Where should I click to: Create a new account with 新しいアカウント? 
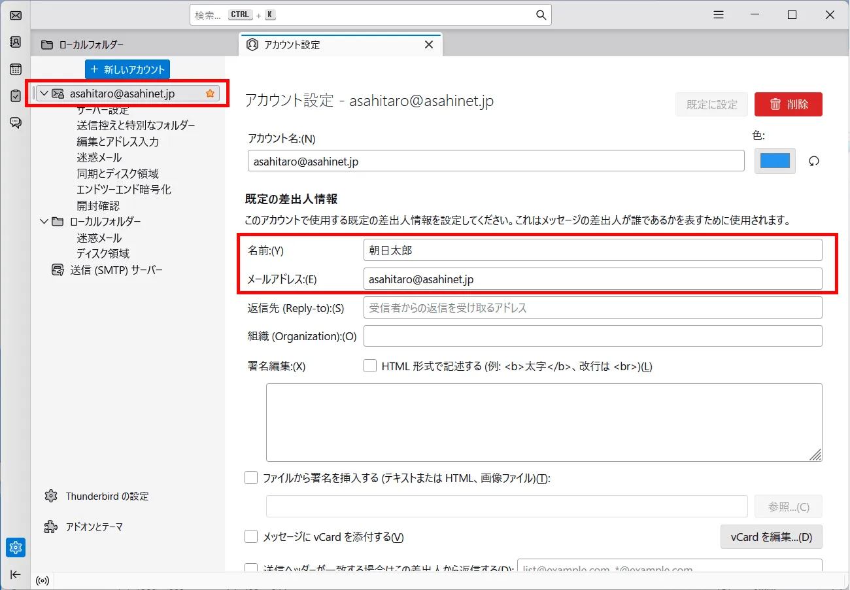point(127,69)
